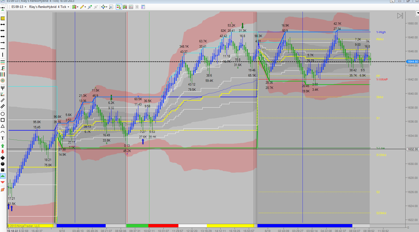Jump to latest bar with skip-forward arrow
Viewport: 419px width, 232px height.
(x=400, y=16)
